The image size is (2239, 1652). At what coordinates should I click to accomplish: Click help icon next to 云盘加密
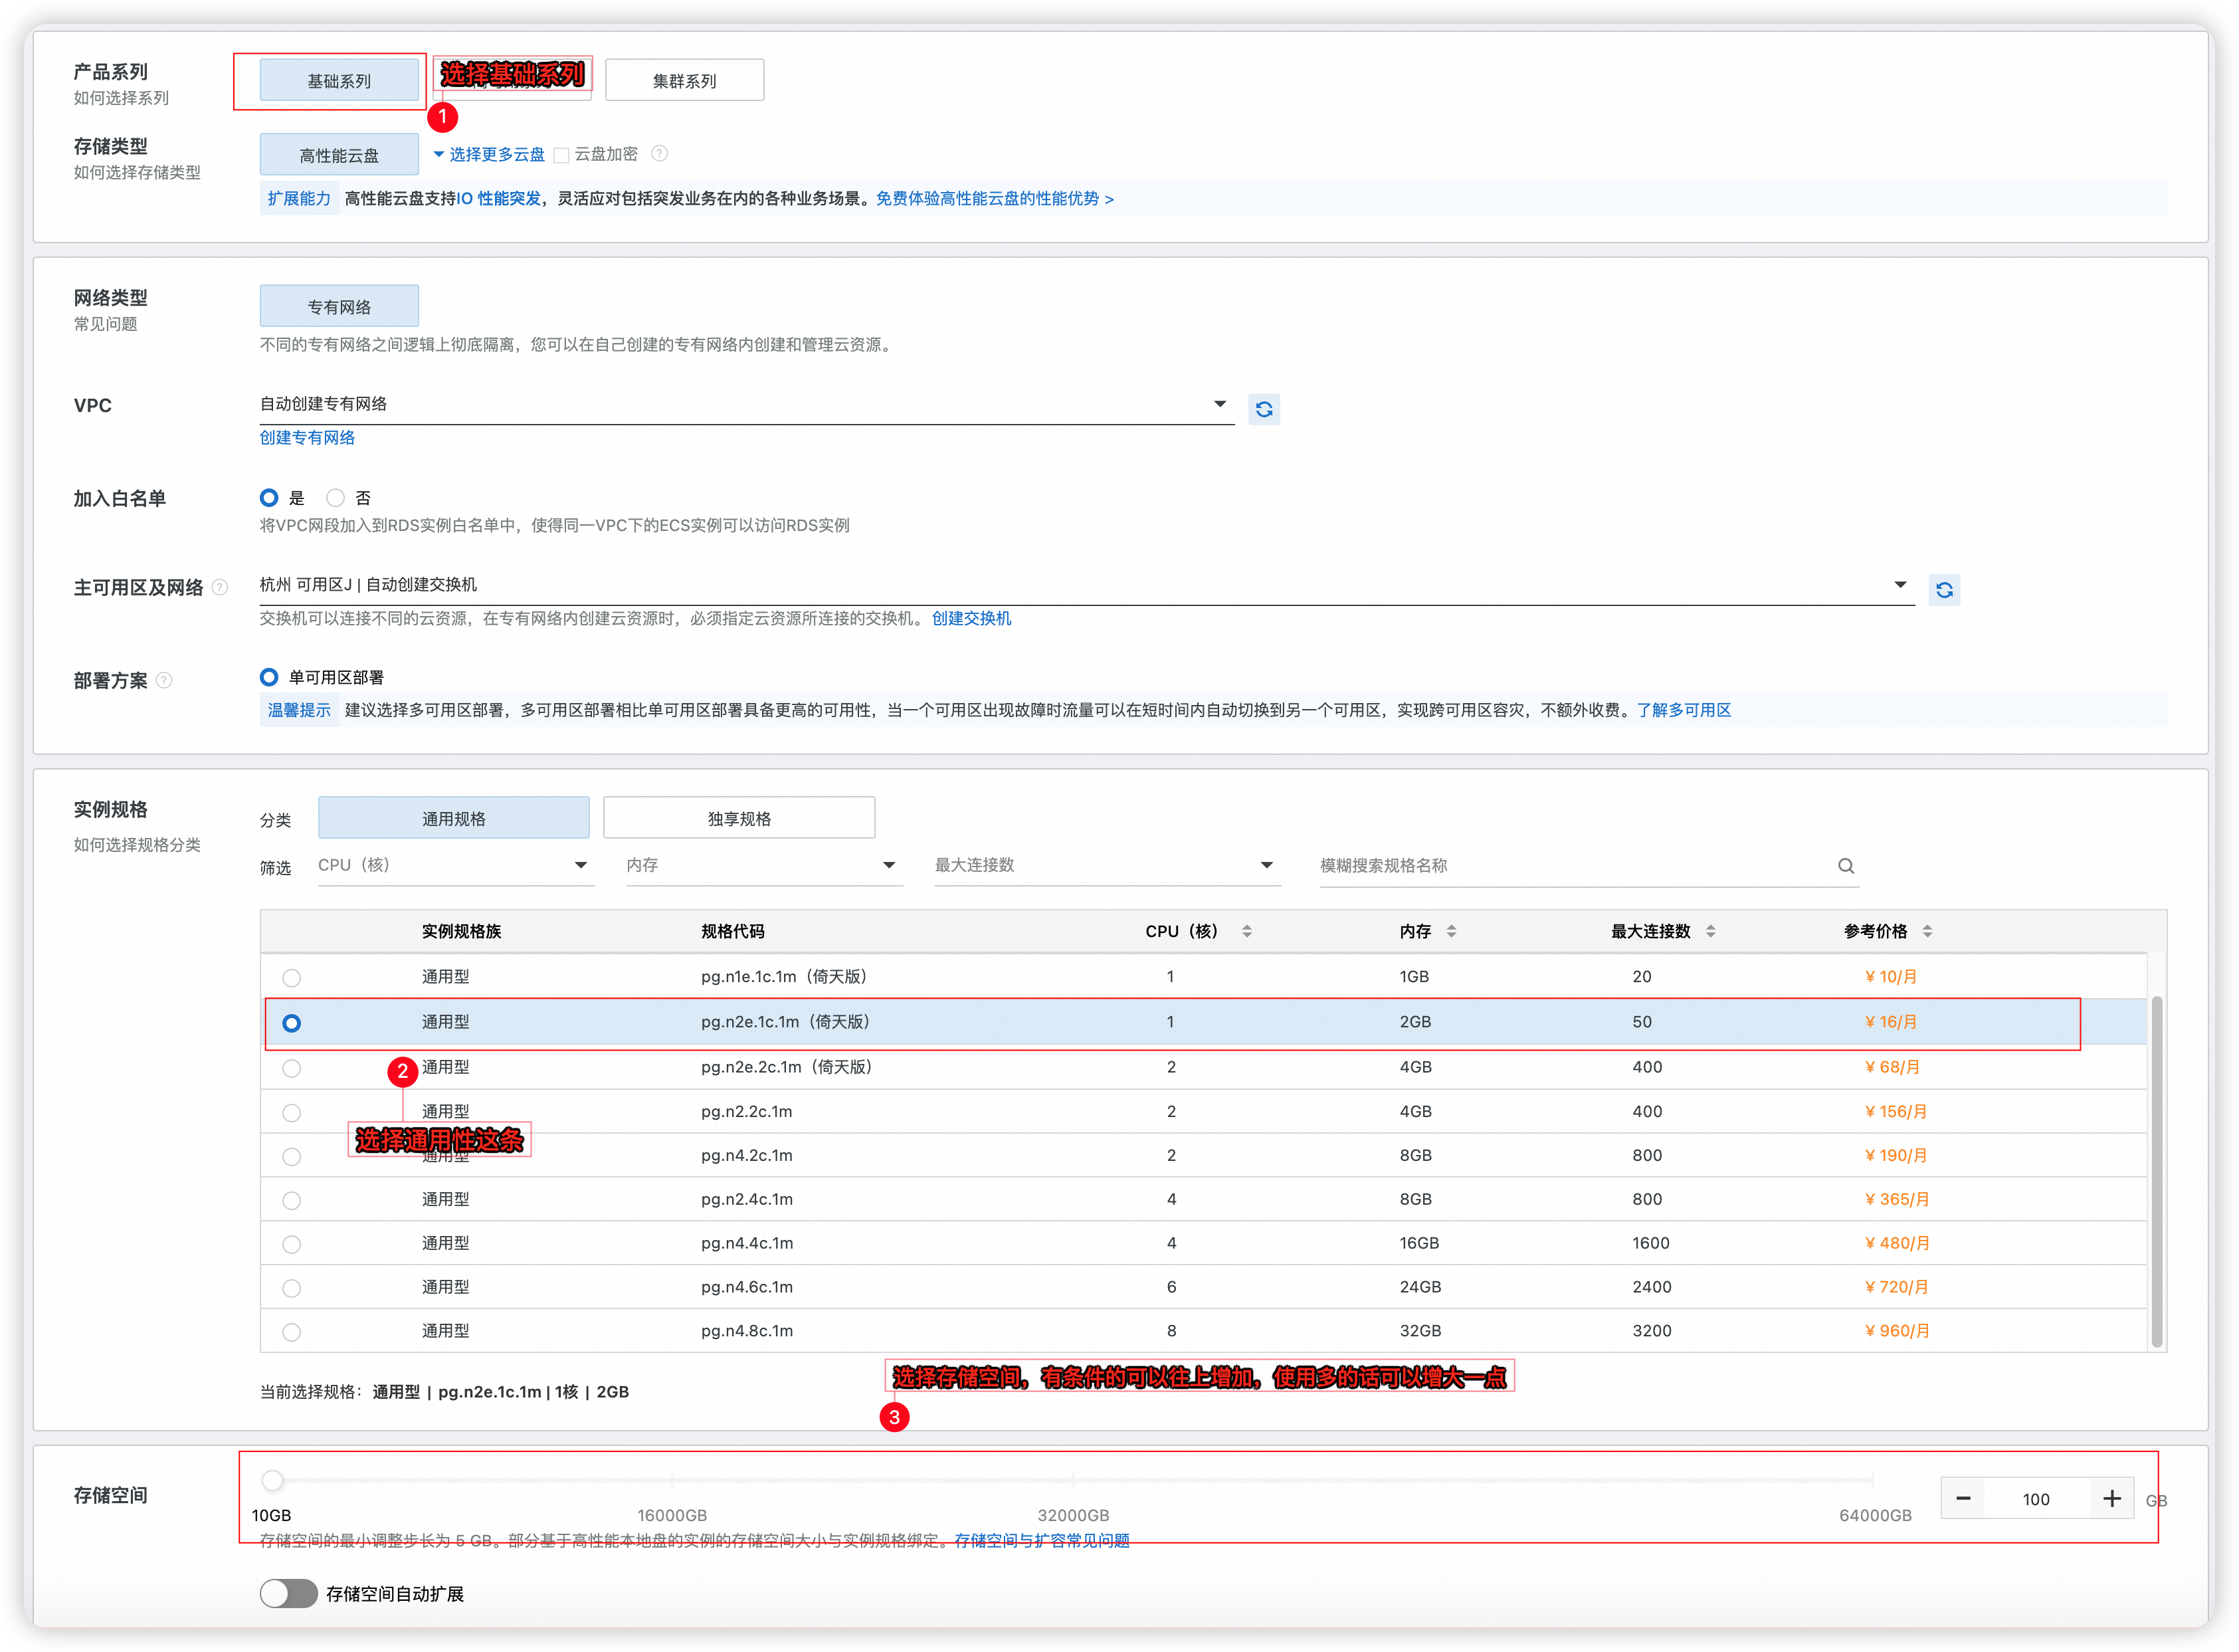[x=658, y=154]
